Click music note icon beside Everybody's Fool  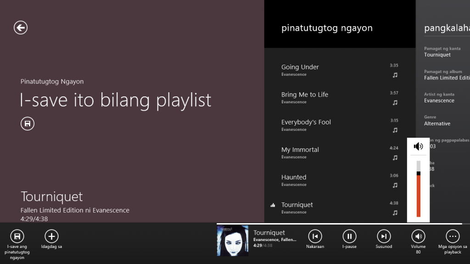click(x=395, y=130)
